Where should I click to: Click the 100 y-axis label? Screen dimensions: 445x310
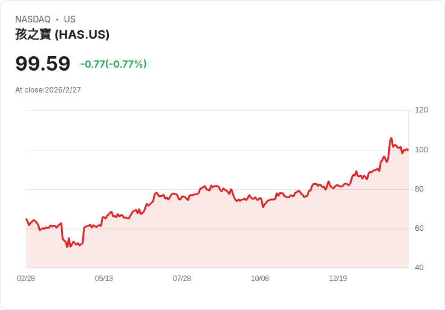(421, 150)
